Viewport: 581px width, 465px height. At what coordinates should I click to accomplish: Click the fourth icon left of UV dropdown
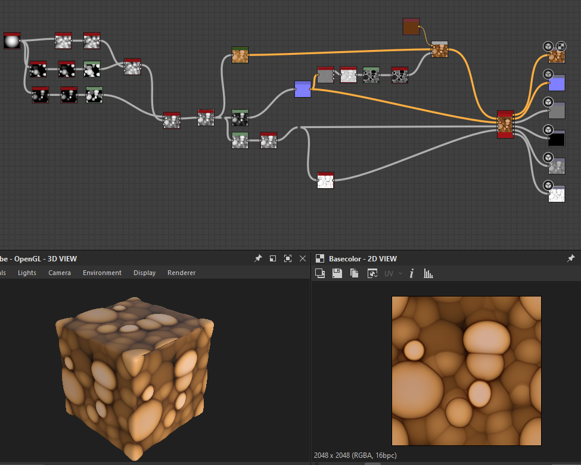point(372,273)
